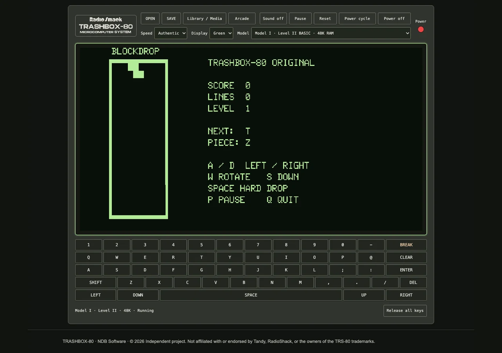
Task: Click the T key
Action: [202, 257]
